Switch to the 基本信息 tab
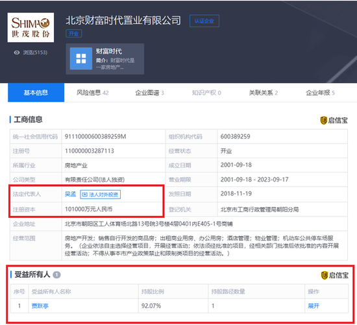Viewport: 357px width, 325px height. click(36, 93)
